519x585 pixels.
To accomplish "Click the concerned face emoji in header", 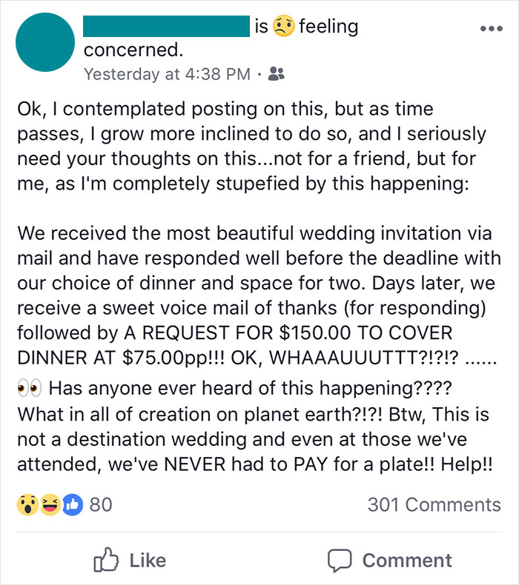I will pyautogui.click(x=282, y=27).
